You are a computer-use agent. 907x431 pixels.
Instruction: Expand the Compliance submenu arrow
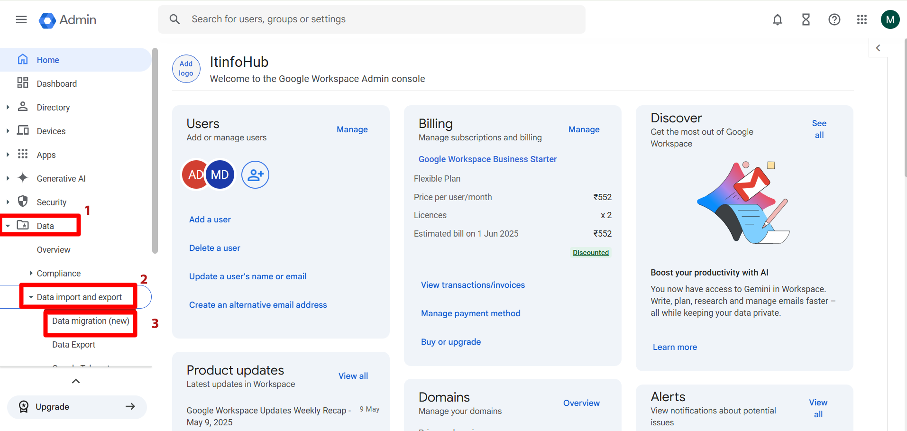tap(31, 273)
